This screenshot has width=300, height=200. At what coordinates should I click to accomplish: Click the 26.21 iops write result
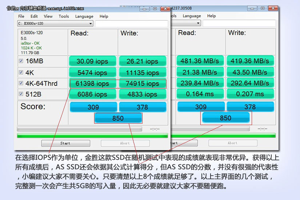point(143,61)
